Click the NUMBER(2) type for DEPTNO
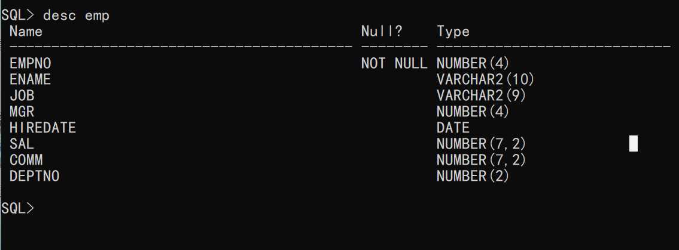 pyautogui.click(x=473, y=176)
